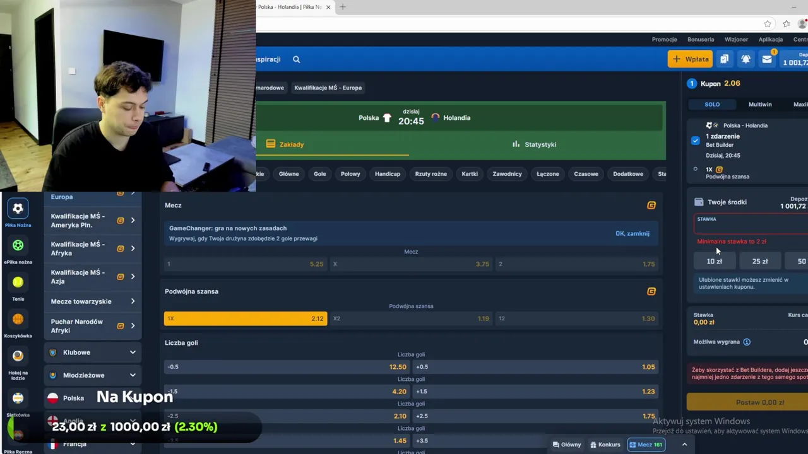Click the Holandia team jersey icon

point(436,117)
